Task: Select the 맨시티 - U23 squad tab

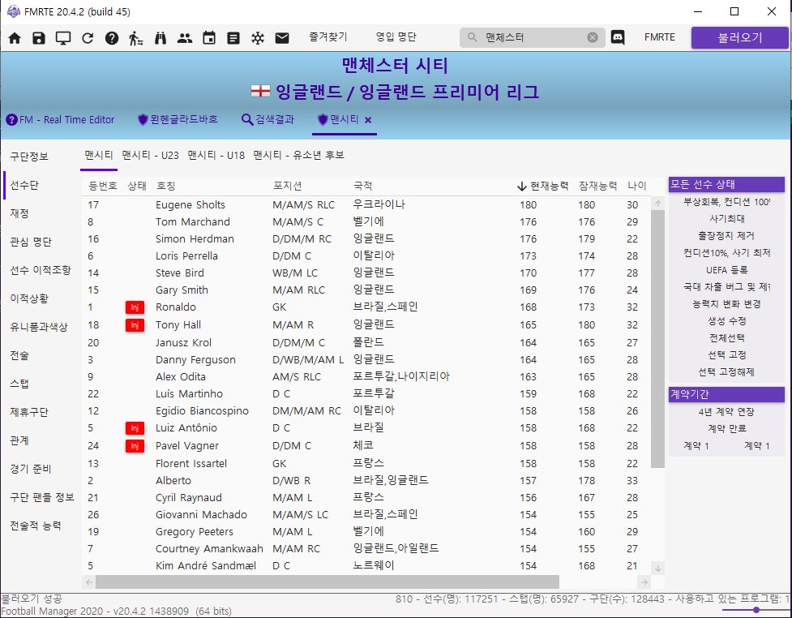Action: [x=151, y=155]
